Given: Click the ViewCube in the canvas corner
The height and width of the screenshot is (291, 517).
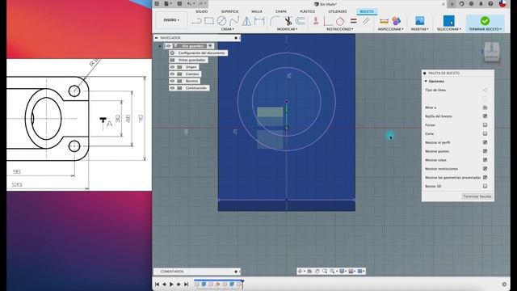Looking at the screenshot, I should click(x=492, y=52).
